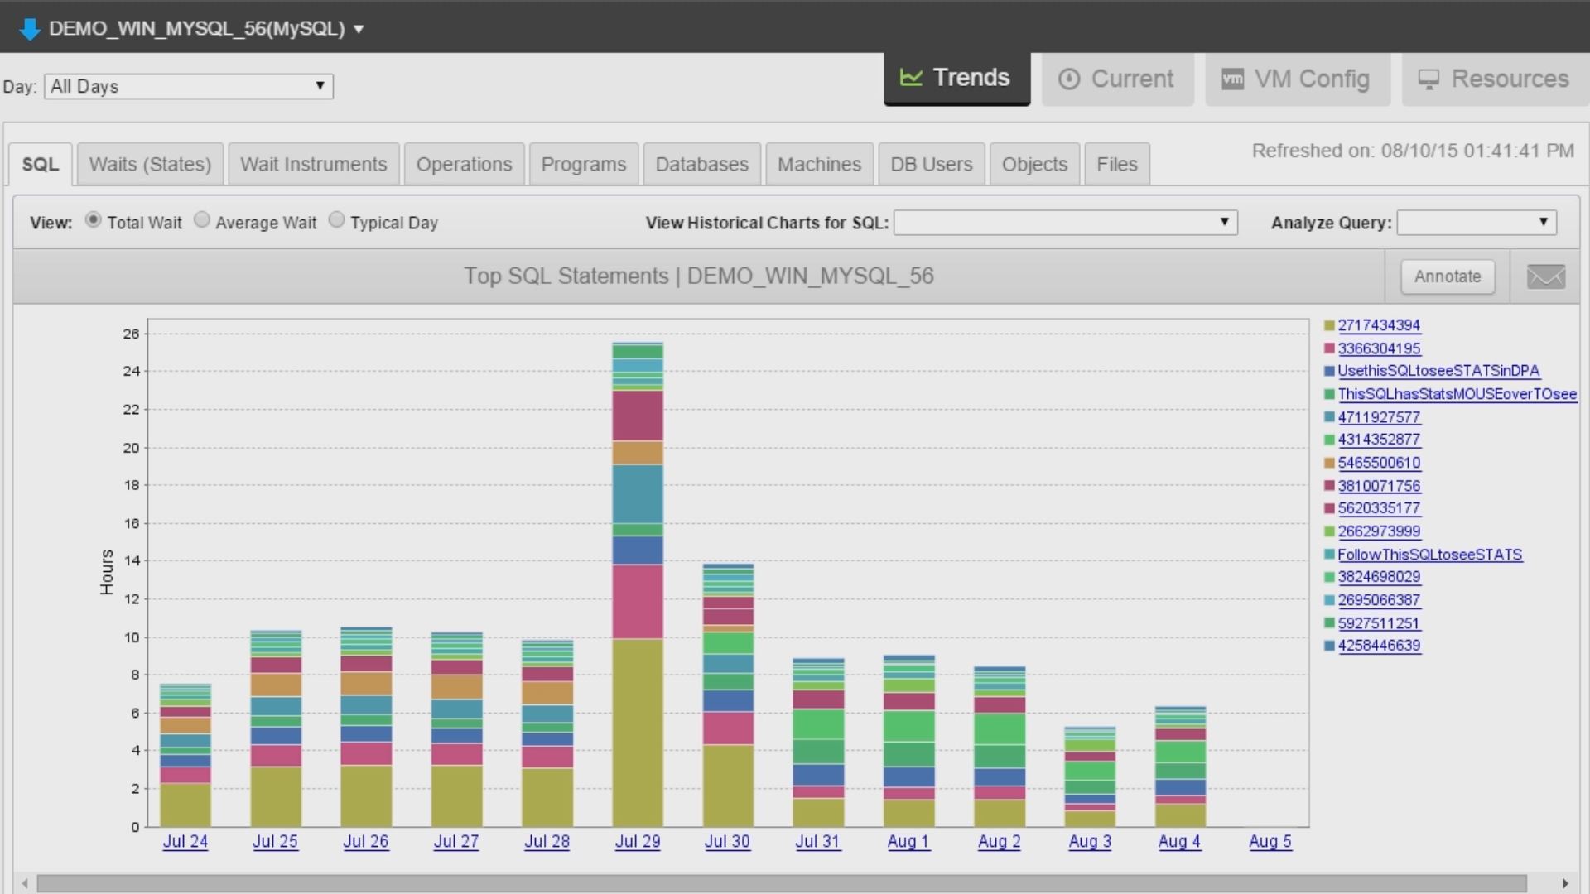Switch to the Waits (States) tab

[149, 163]
